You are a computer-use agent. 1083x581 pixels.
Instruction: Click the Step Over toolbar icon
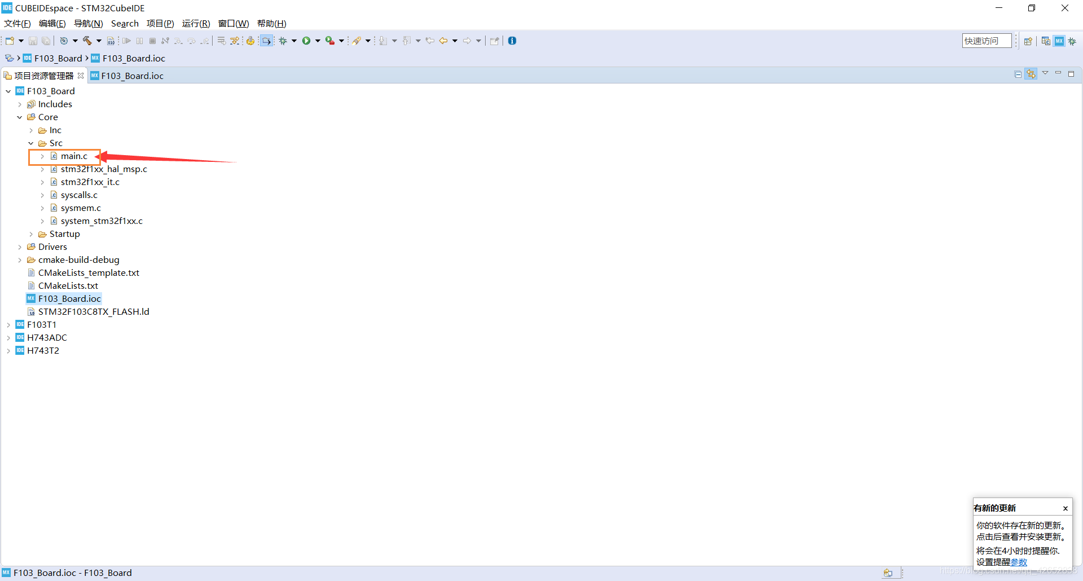click(191, 41)
